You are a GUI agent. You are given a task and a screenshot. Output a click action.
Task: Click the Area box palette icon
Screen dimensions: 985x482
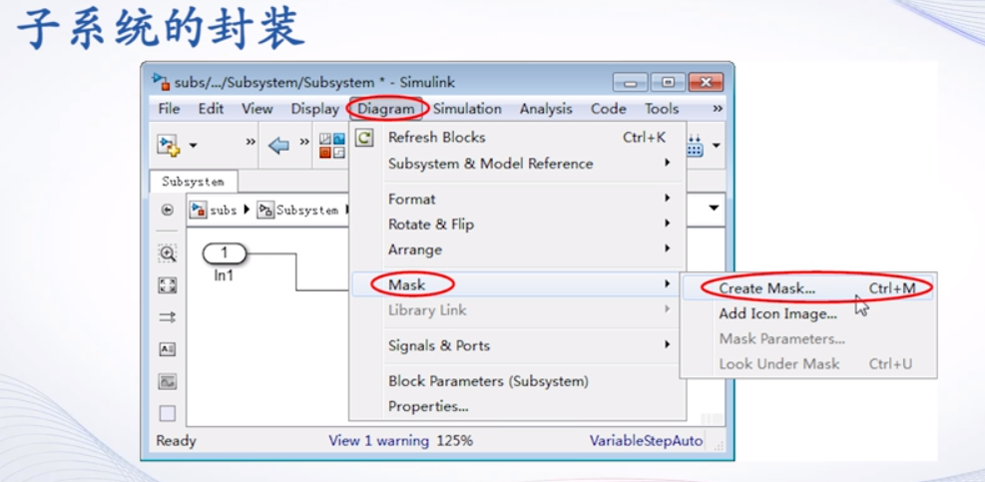tap(167, 413)
